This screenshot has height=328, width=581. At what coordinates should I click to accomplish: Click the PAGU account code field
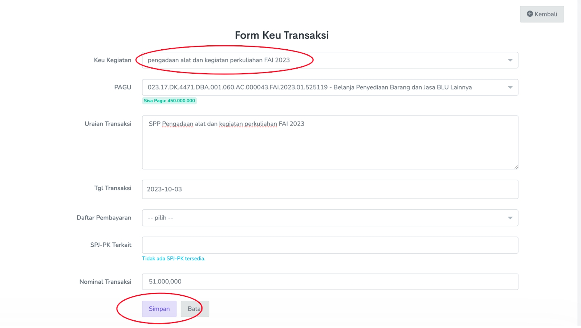237,87
